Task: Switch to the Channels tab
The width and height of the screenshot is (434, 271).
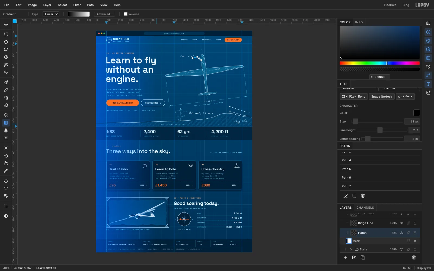Action: pos(365,208)
